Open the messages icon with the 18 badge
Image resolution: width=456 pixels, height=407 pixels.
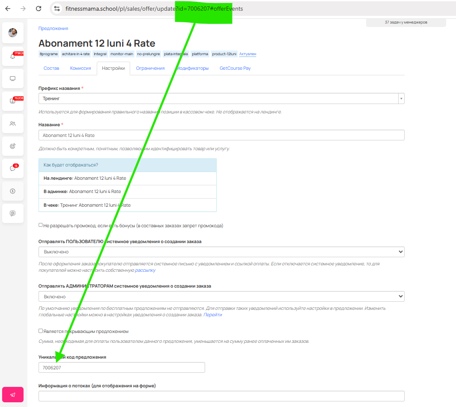click(13, 168)
